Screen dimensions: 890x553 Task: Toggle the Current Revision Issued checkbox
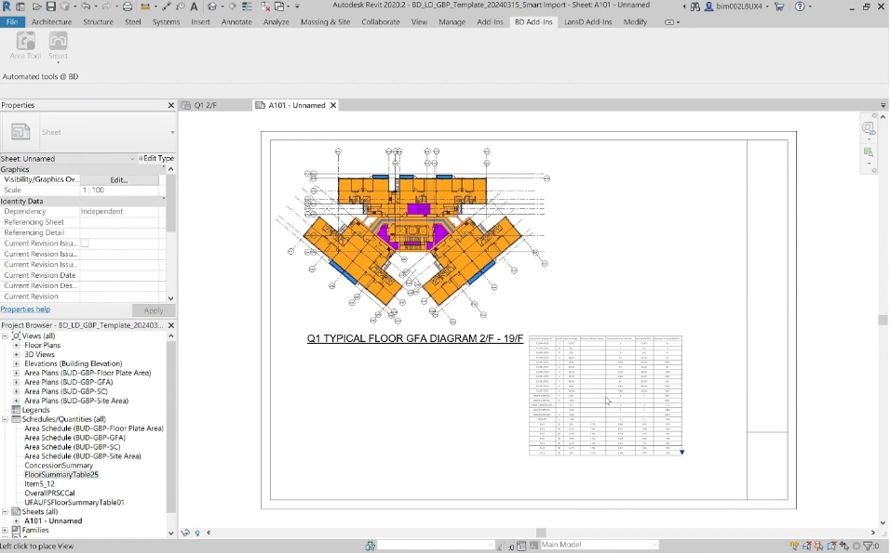pyautogui.click(x=85, y=244)
